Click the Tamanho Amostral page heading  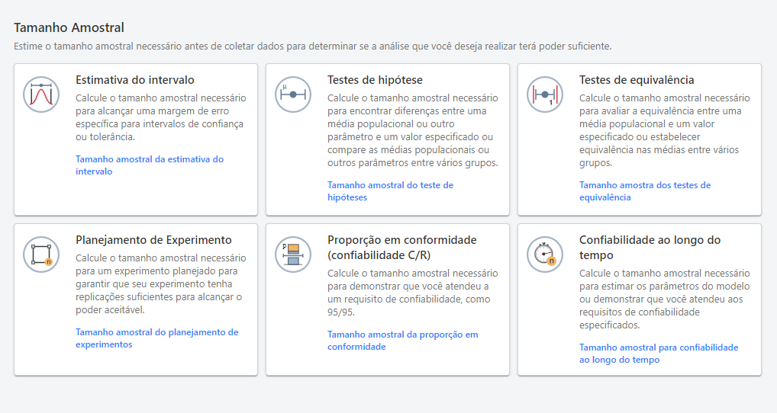[x=69, y=28]
